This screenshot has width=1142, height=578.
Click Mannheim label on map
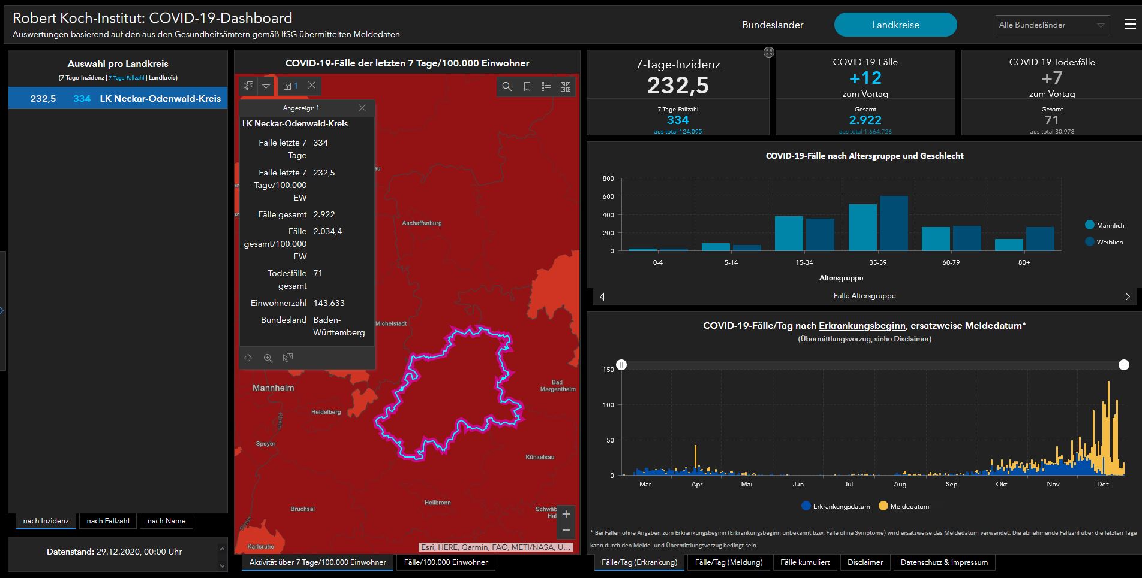(x=274, y=388)
